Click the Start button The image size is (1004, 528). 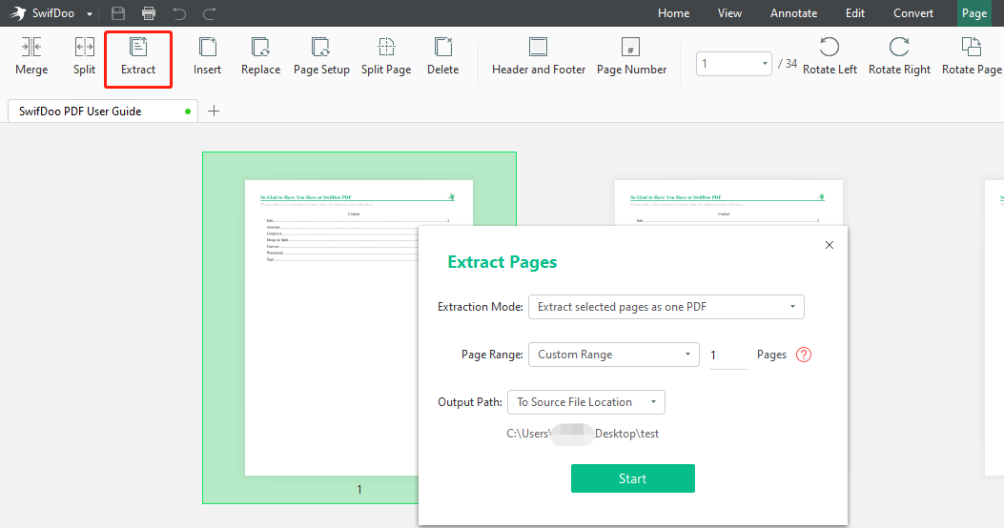coord(632,478)
